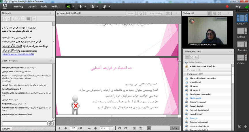Go to previous page with the up arrow
This screenshot has width=249, height=132.
click(60, 128)
